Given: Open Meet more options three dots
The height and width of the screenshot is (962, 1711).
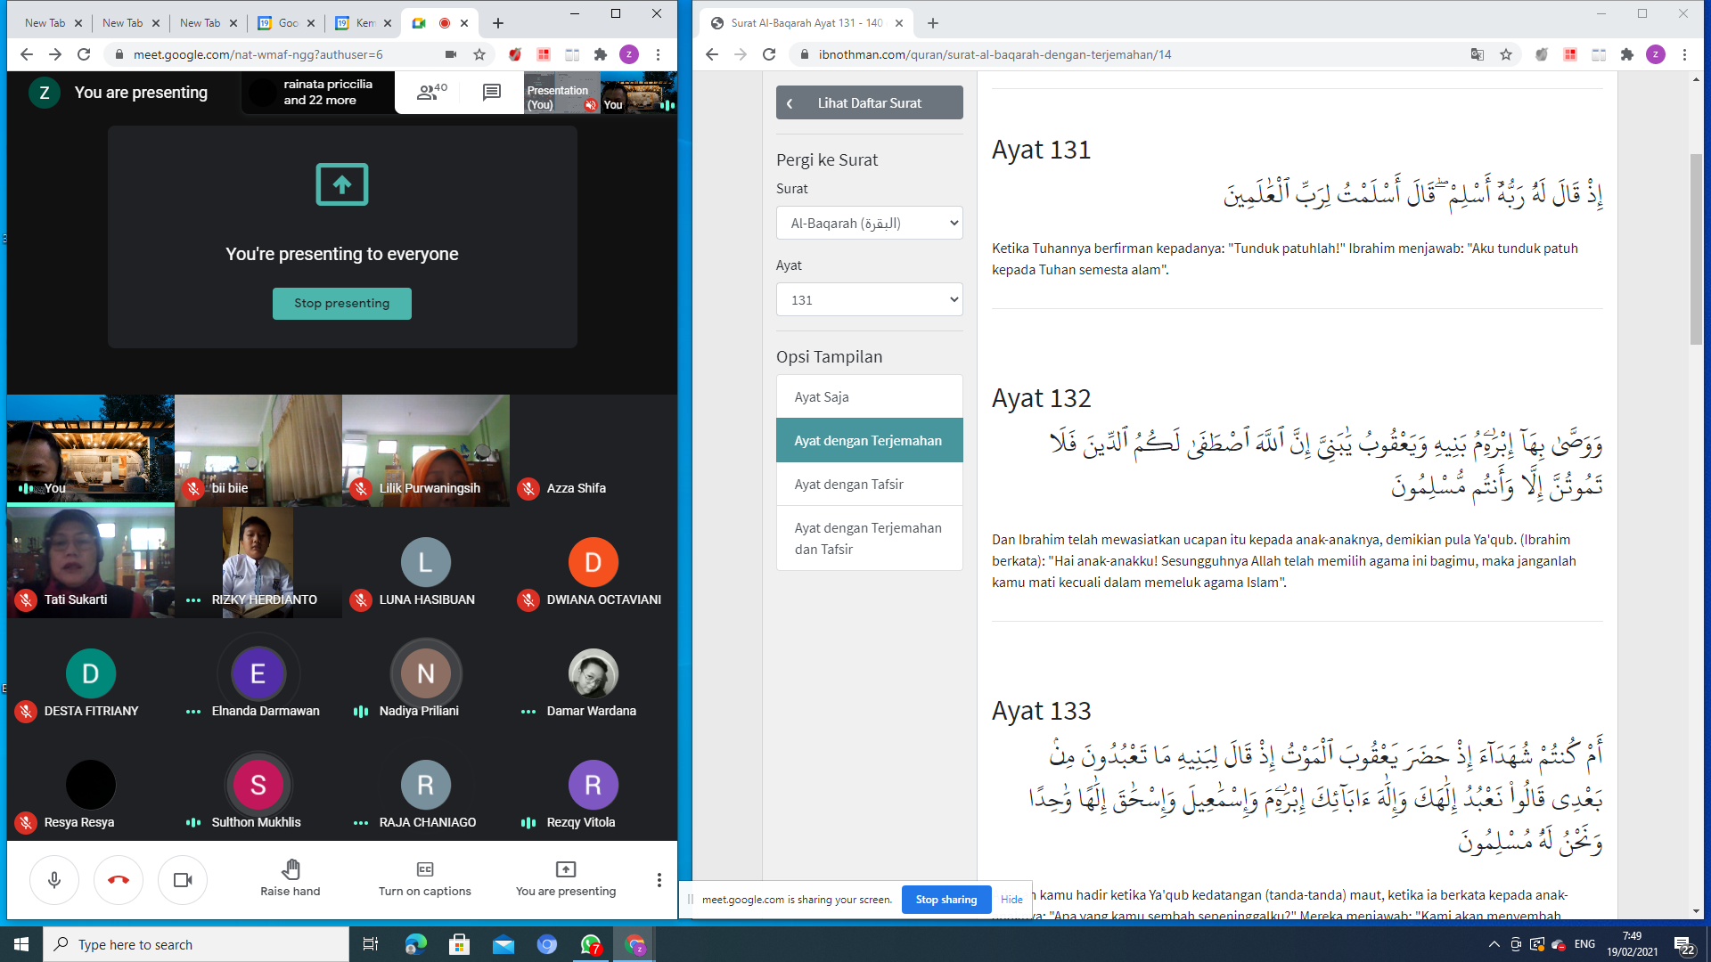Looking at the screenshot, I should (659, 880).
